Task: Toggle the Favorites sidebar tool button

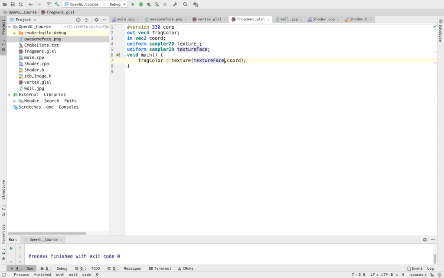Action: 3,242
